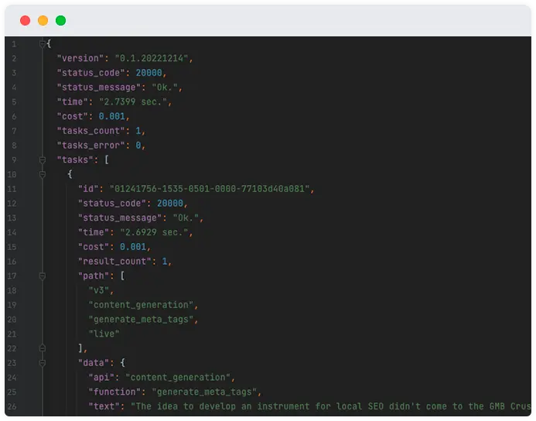Click the yellow minimize window button

coord(43,21)
